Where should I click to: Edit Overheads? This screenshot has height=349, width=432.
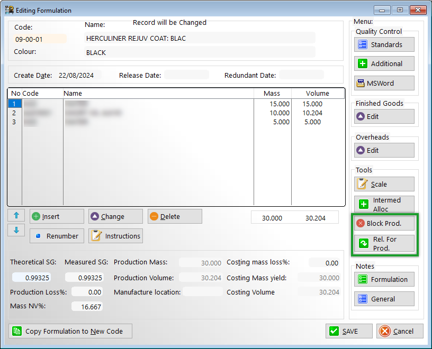pos(384,151)
